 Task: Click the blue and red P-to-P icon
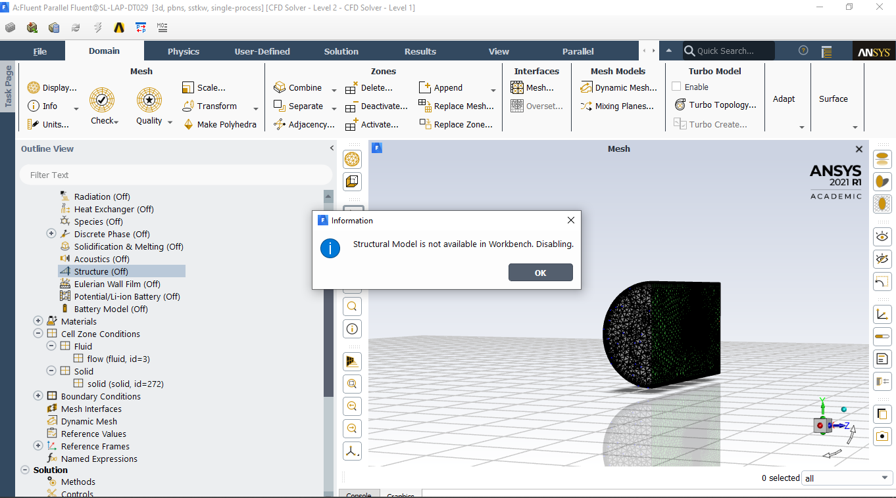(141, 28)
